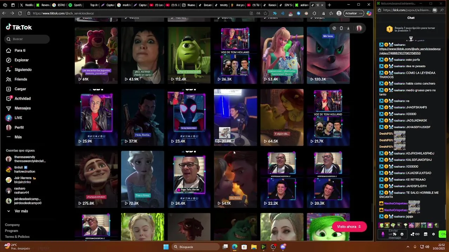Open the Para ti home feed

(x=20, y=50)
